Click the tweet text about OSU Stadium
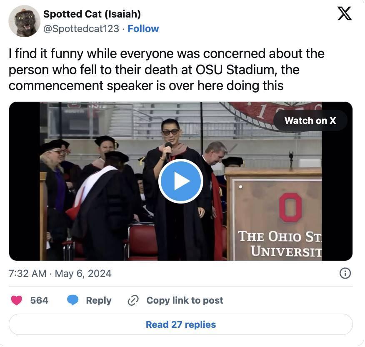The height and width of the screenshot is (347, 365). pos(167,70)
